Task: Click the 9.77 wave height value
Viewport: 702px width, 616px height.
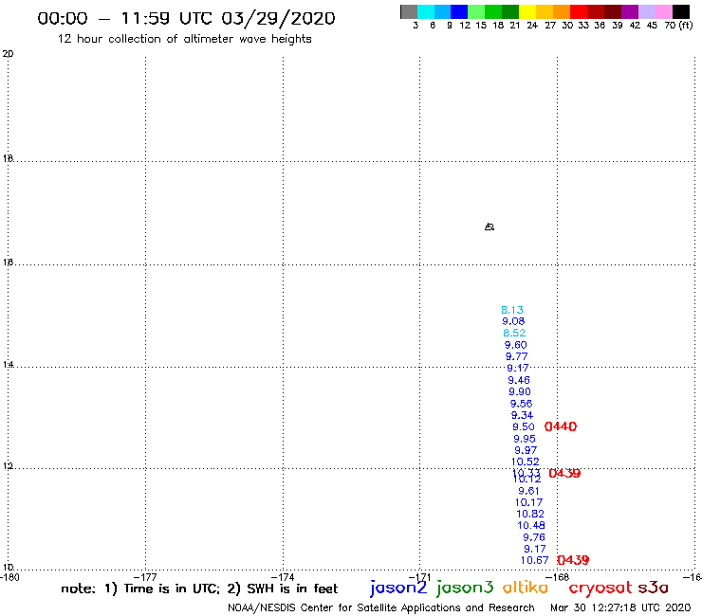Action: coord(517,356)
